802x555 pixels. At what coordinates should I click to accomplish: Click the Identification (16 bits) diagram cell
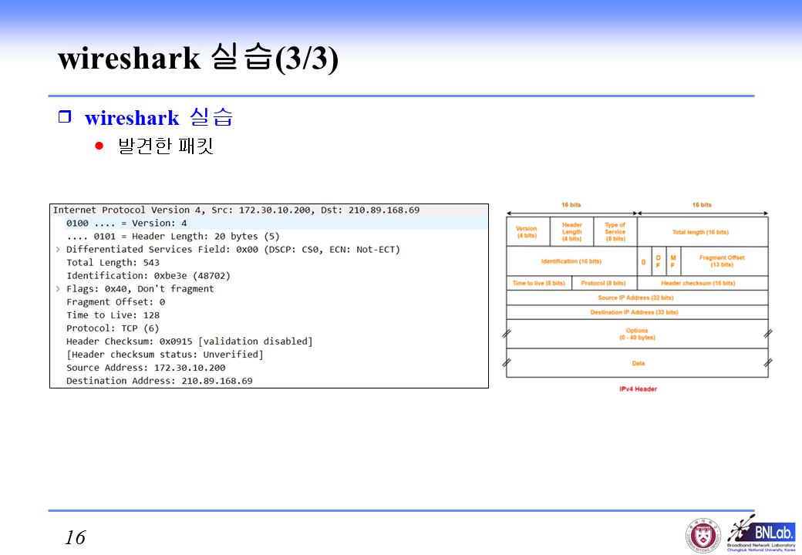point(571,261)
